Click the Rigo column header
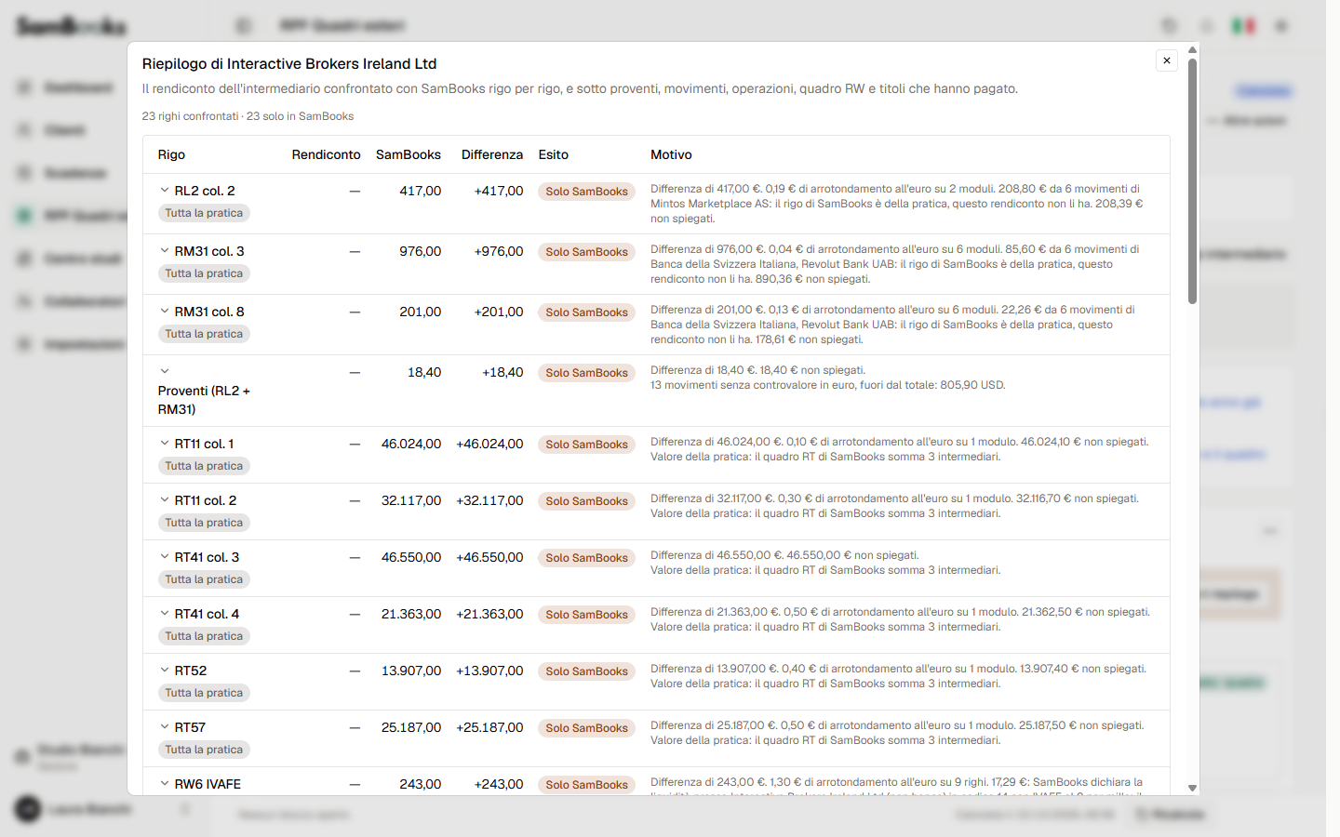 tap(171, 154)
